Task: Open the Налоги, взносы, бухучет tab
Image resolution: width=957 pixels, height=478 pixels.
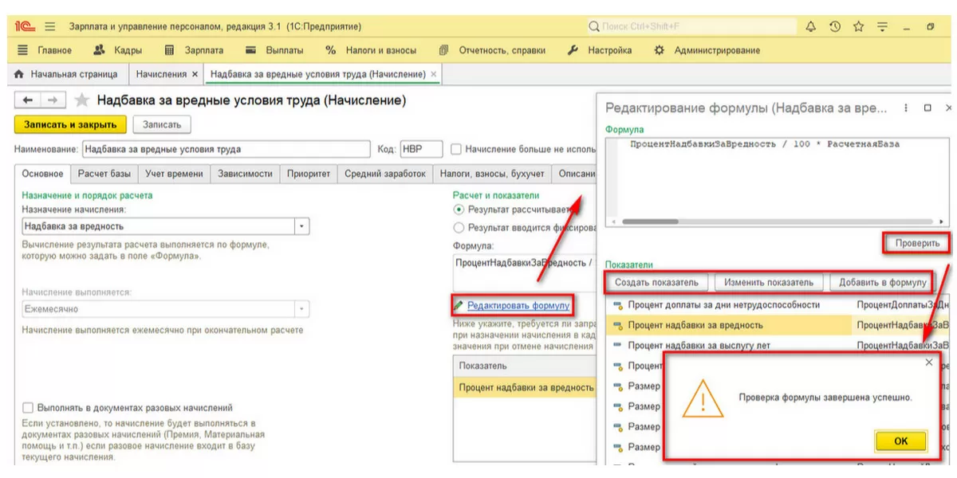Action: pos(492,174)
